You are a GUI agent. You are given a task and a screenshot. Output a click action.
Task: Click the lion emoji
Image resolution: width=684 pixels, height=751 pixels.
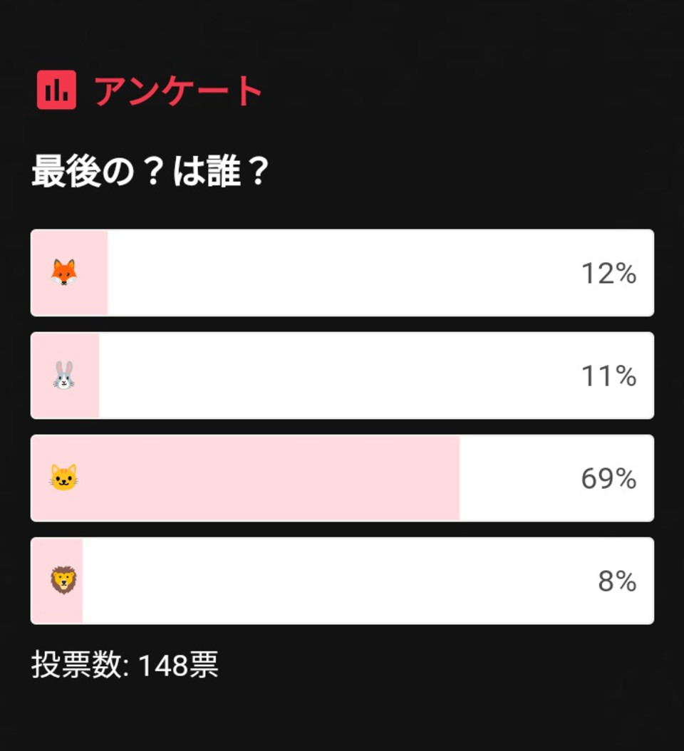coord(63,581)
